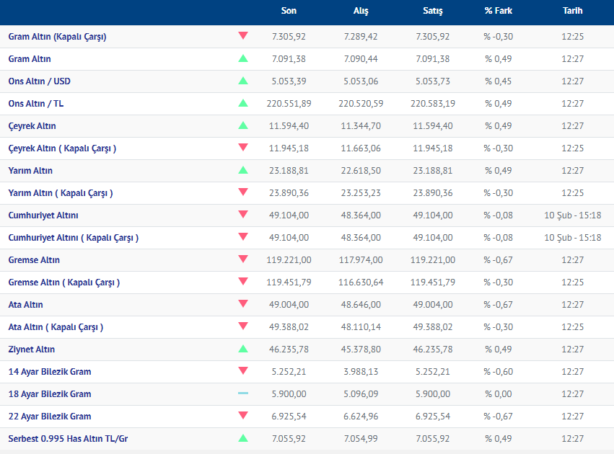This screenshot has height=454, width=614.
Task: Click the green up arrow in Çeyrek Altın row
Action: coord(242,125)
